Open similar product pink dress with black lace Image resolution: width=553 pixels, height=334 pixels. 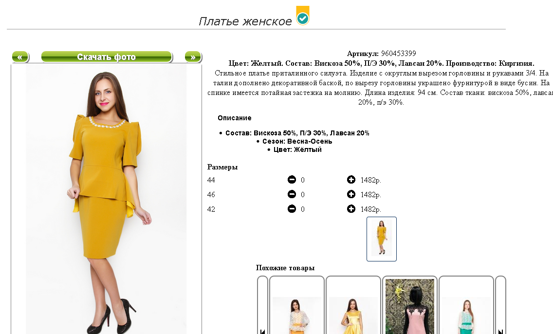(410, 305)
